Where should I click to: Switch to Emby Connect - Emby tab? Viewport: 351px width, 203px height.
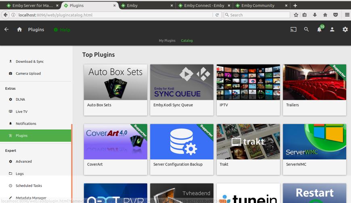click(x=205, y=5)
